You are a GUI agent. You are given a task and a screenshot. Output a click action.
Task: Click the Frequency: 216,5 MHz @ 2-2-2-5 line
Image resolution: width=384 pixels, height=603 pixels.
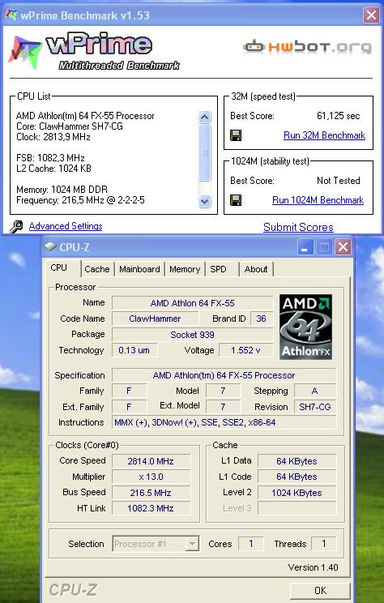pos(80,200)
